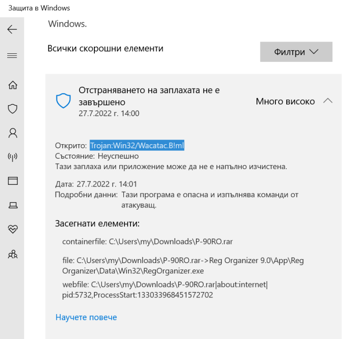Open Virus & threat protection shield icon in sidebar
Image resolution: width=363 pixels, height=339 pixels.
pos(13,108)
